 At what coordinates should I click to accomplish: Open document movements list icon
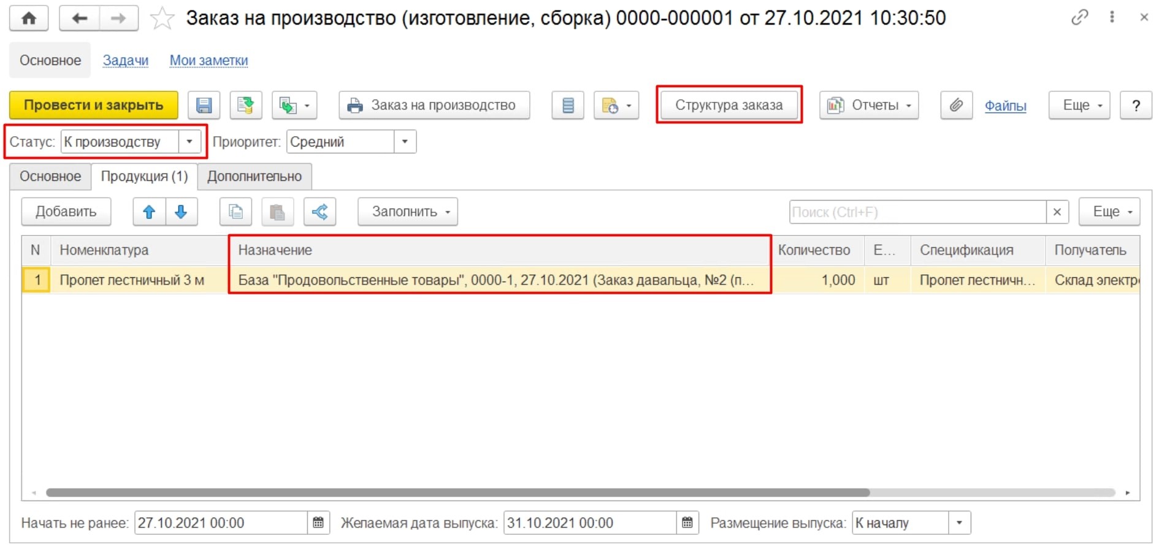pos(568,106)
